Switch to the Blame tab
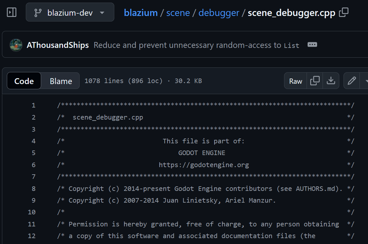Viewport: 368px width, 244px height. [61, 81]
